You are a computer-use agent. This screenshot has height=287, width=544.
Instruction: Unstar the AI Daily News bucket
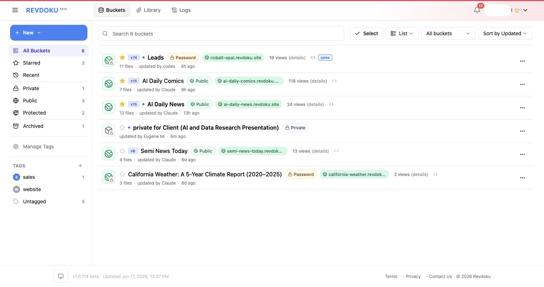point(122,104)
